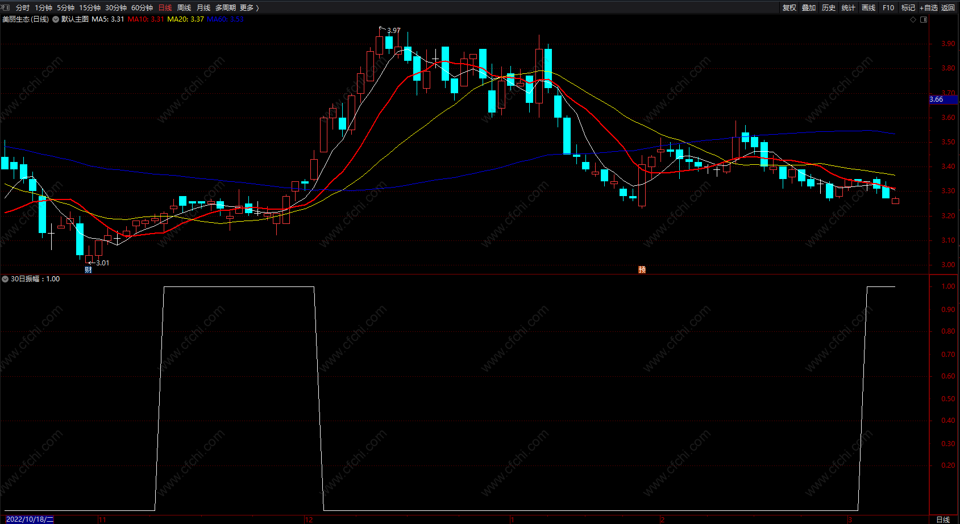The width and height of the screenshot is (960, 524).
Task: Select the 60分钟 period tab
Action: point(142,7)
